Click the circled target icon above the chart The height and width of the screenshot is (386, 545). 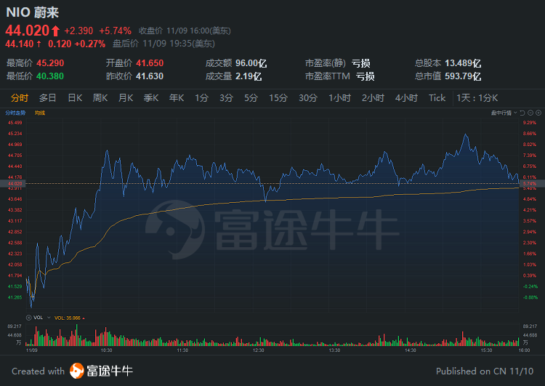pos(538,113)
